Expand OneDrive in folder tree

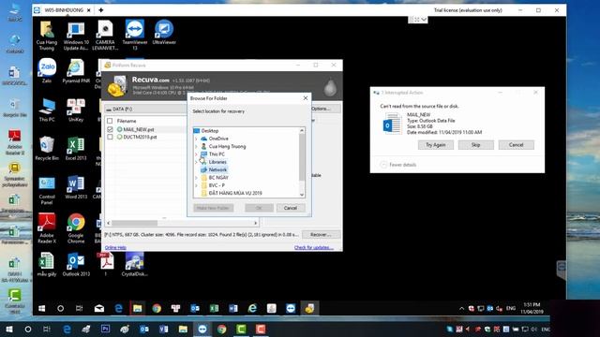click(x=196, y=139)
